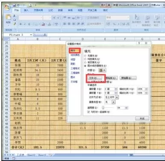Click the Undo arrow in quick access toolbar
The height and width of the screenshot is (161, 165).
pos(18,6)
